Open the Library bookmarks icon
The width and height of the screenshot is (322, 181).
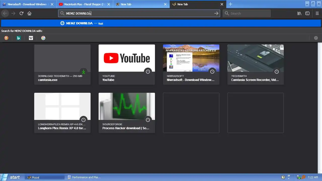(299, 13)
